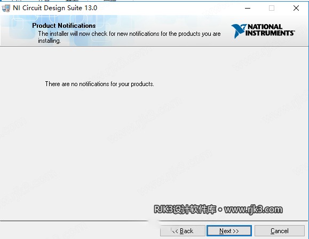Click the Next >> button
The image size is (309, 239).
[229, 230]
